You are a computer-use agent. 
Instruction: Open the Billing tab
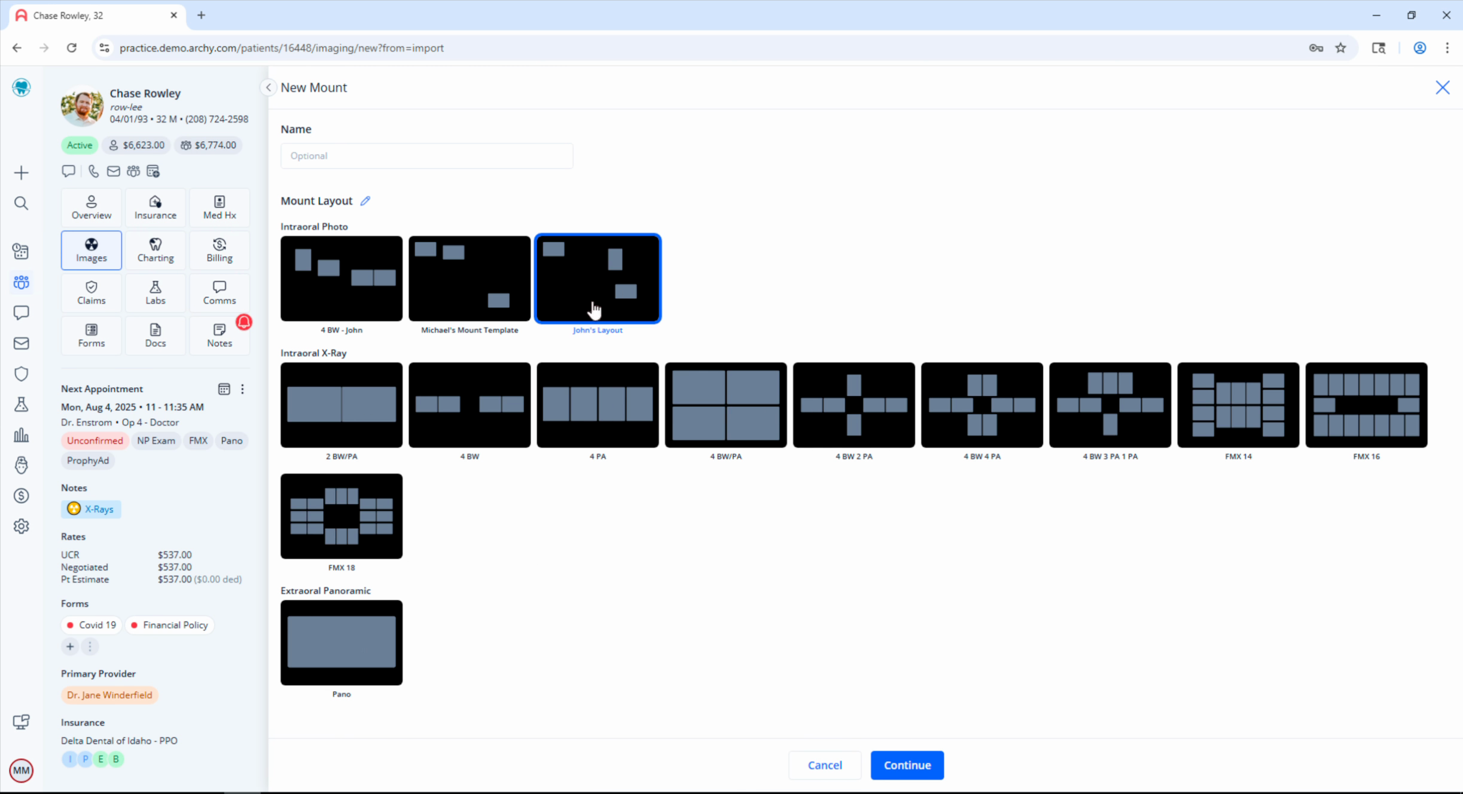(220, 250)
